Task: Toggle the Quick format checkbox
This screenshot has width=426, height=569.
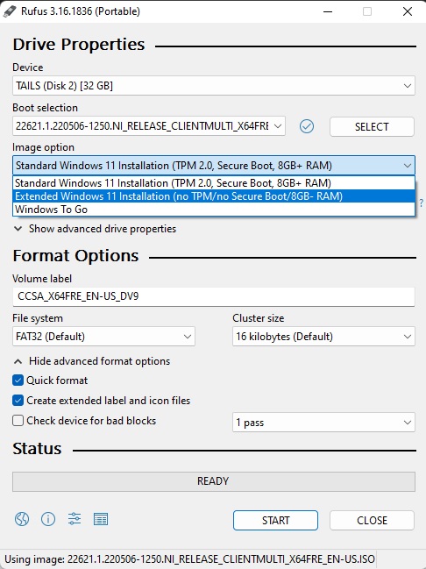Action: (x=18, y=381)
